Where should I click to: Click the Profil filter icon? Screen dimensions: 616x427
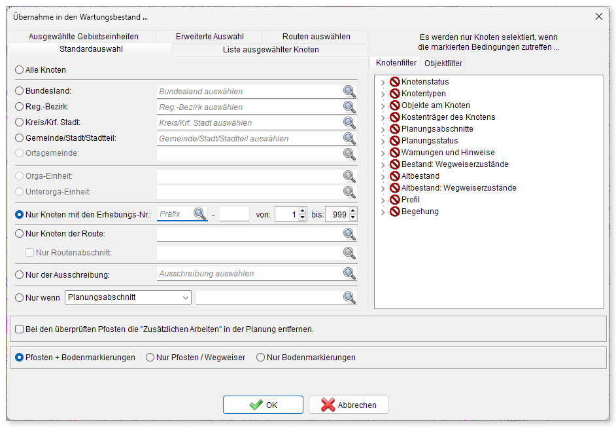click(x=394, y=200)
